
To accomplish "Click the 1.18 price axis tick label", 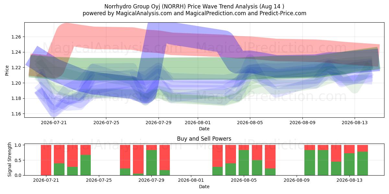I will [16, 99].
